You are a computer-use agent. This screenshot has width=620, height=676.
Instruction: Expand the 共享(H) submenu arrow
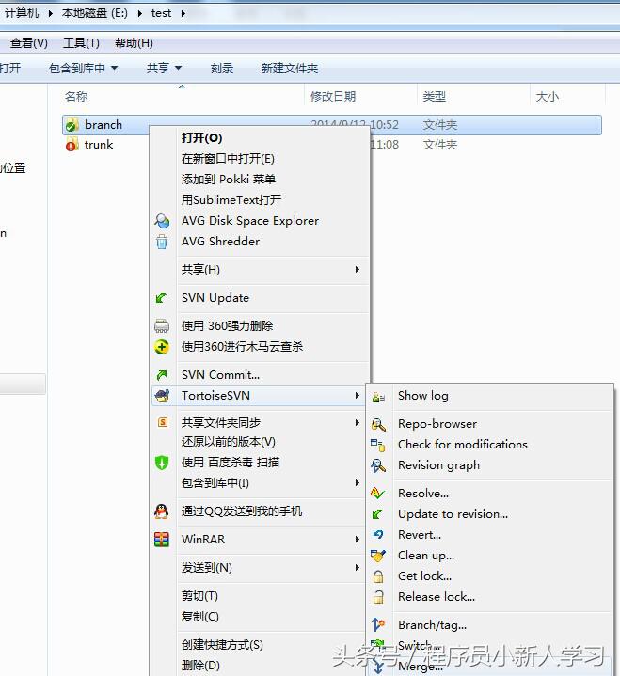(x=358, y=270)
